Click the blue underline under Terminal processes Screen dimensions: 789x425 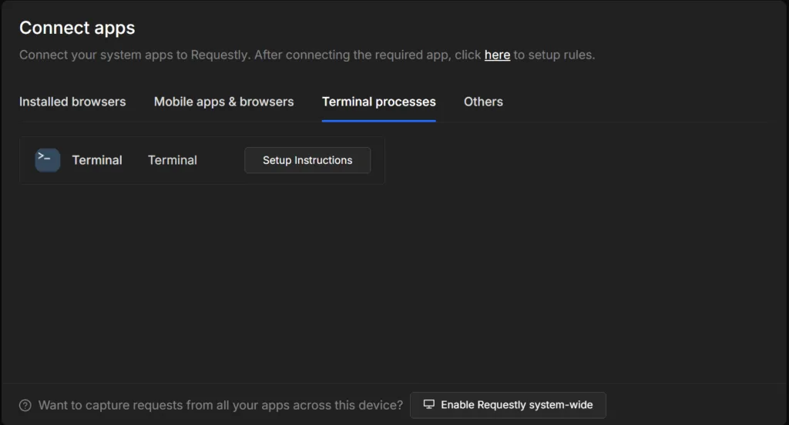(379, 121)
